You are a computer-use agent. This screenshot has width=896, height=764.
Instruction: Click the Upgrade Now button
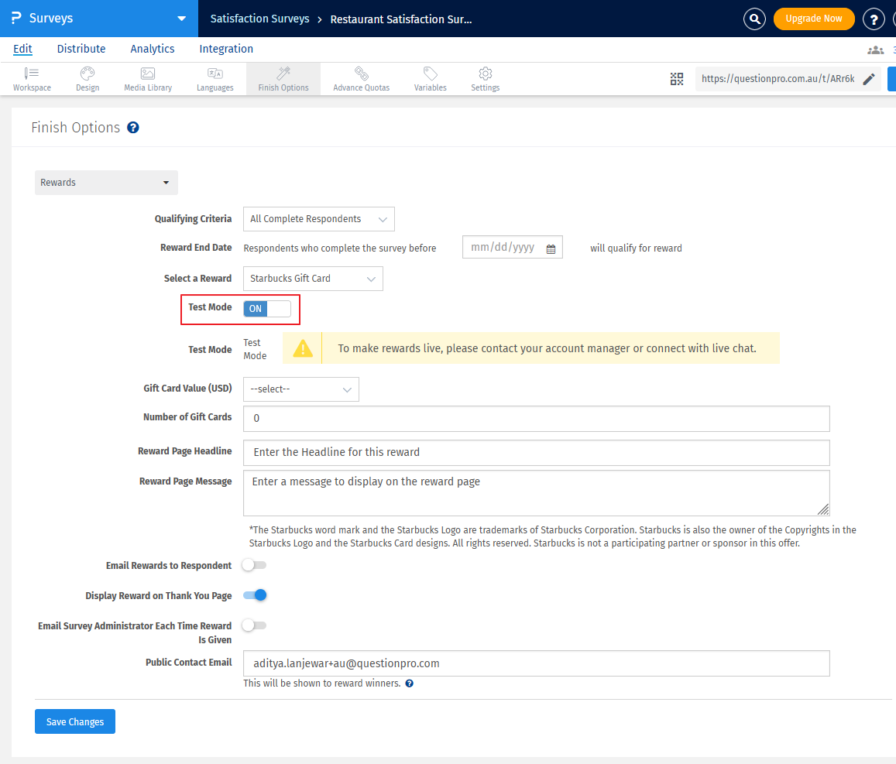814,19
